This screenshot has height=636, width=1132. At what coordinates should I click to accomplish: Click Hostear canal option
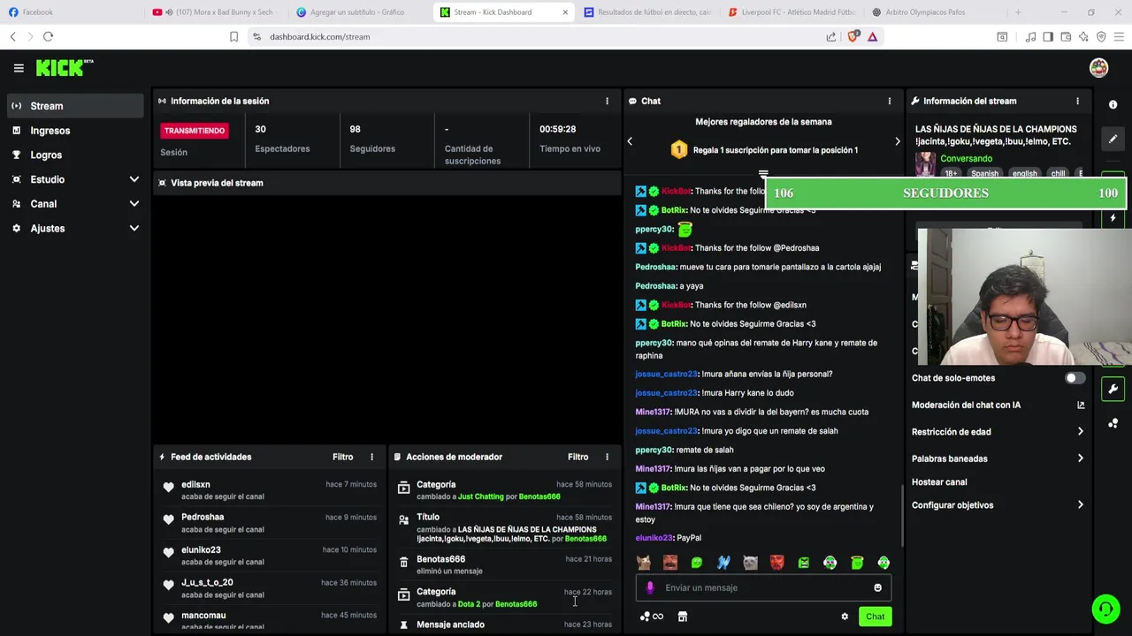939,482
